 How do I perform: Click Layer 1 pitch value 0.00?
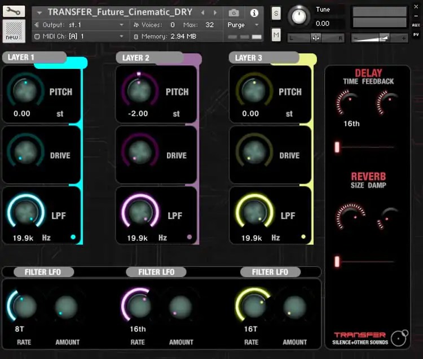22,113
